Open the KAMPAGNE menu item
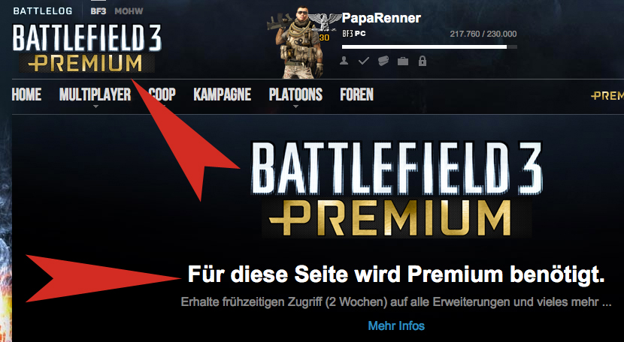The height and width of the screenshot is (342, 624). 222,94
